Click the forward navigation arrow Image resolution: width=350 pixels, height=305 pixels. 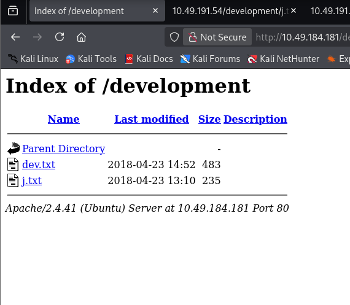37,37
